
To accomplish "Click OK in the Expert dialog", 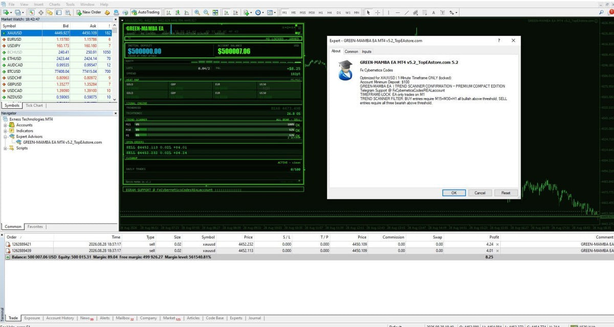I will (454, 193).
